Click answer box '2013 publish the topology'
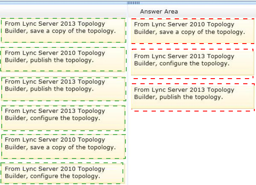Image resolution: width=256 pixels, height=185 pixels. point(193,97)
